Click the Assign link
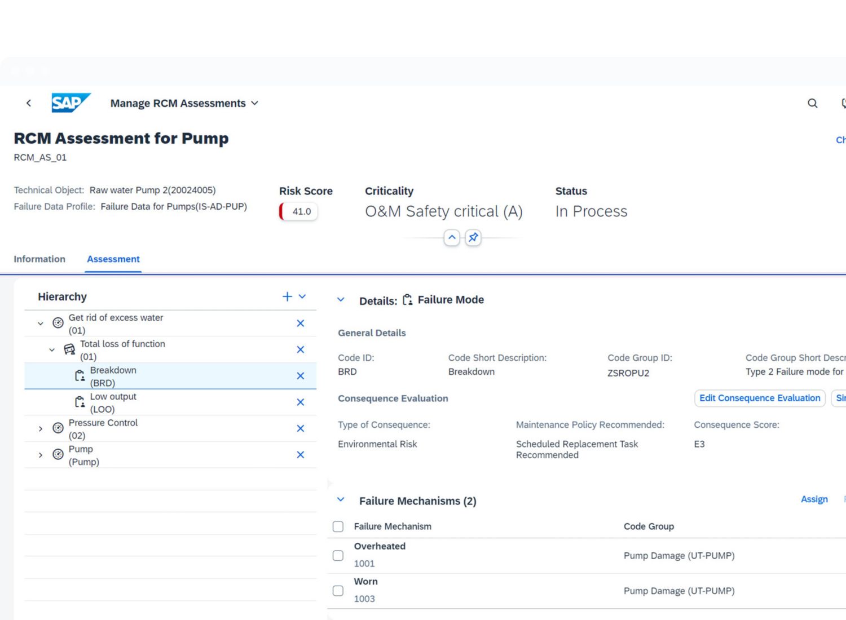The height and width of the screenshot is (620, 846). 814,499
